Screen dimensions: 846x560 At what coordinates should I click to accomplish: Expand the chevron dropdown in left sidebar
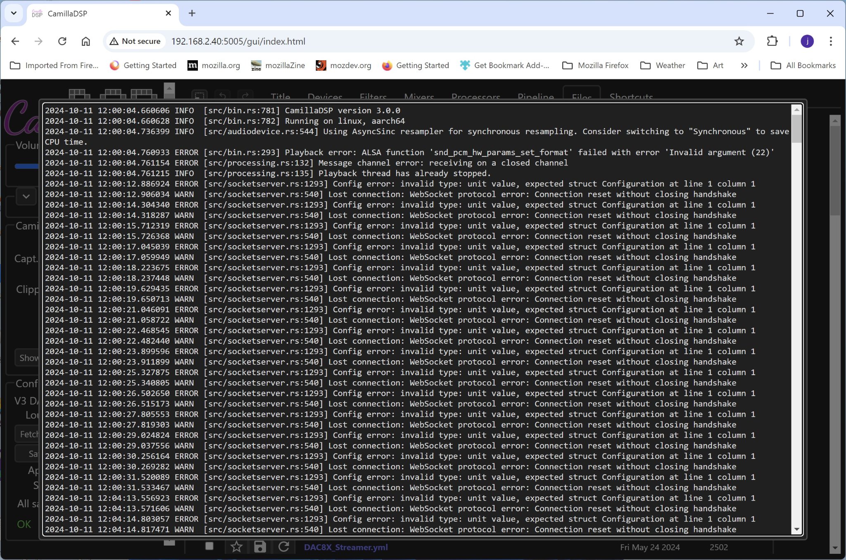pos(26,196)
